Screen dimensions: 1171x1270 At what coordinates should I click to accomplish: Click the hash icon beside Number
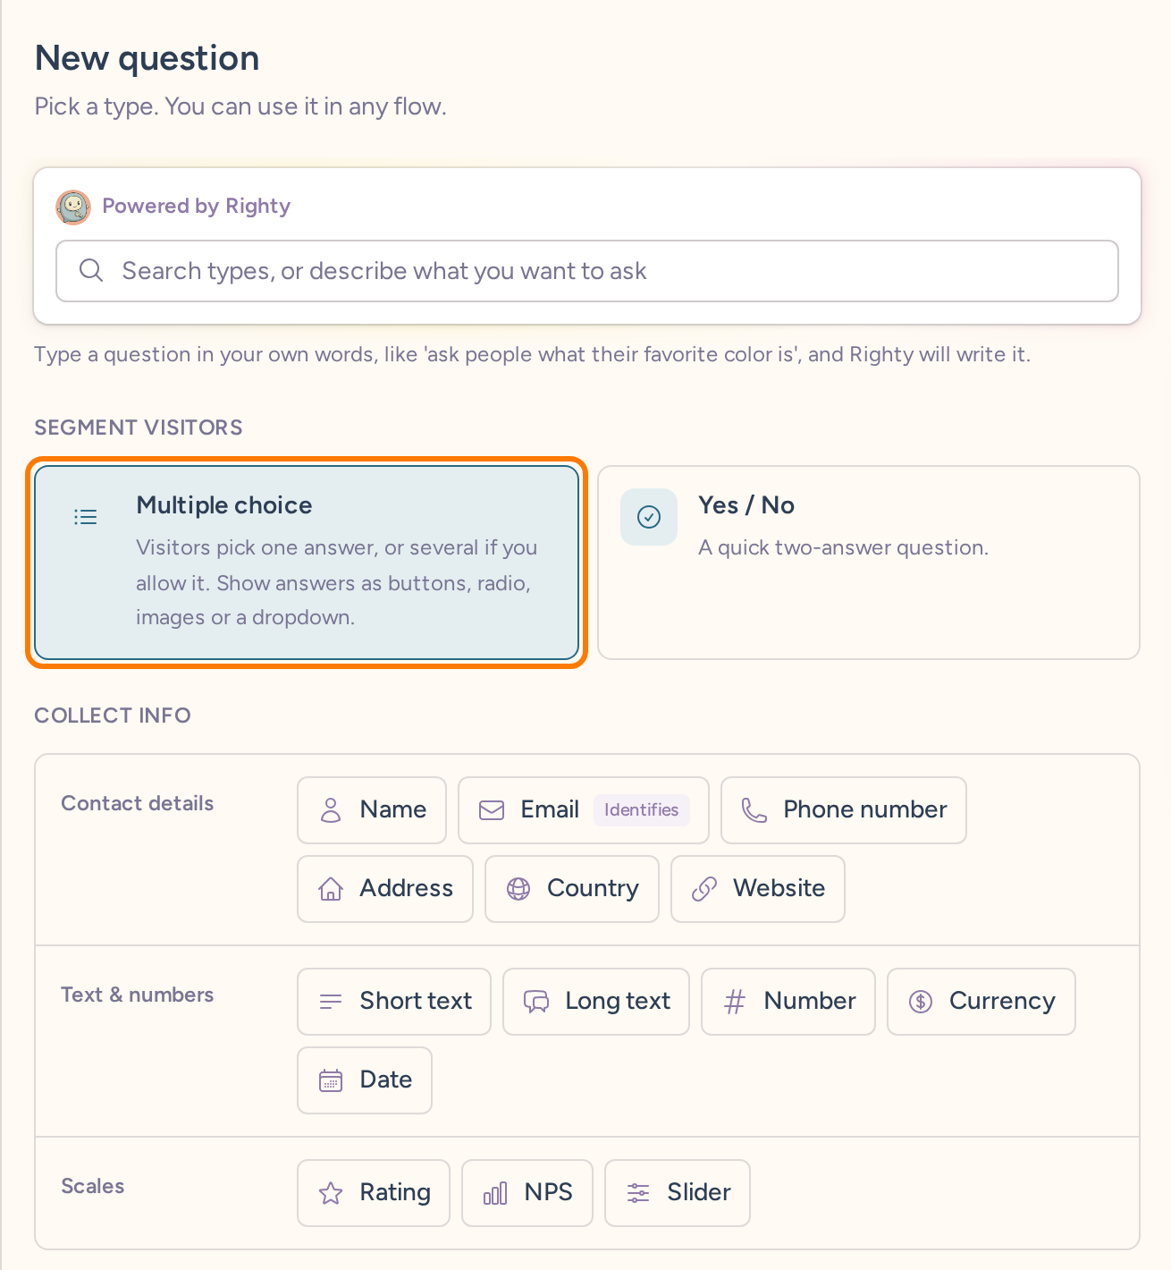pyautogui.click(x=735, y=1002)
